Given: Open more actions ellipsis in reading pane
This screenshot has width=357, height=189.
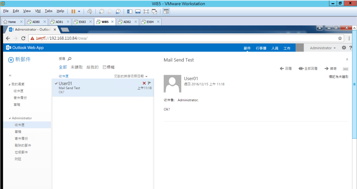Looking at the screenshot, I should (345, 69).
